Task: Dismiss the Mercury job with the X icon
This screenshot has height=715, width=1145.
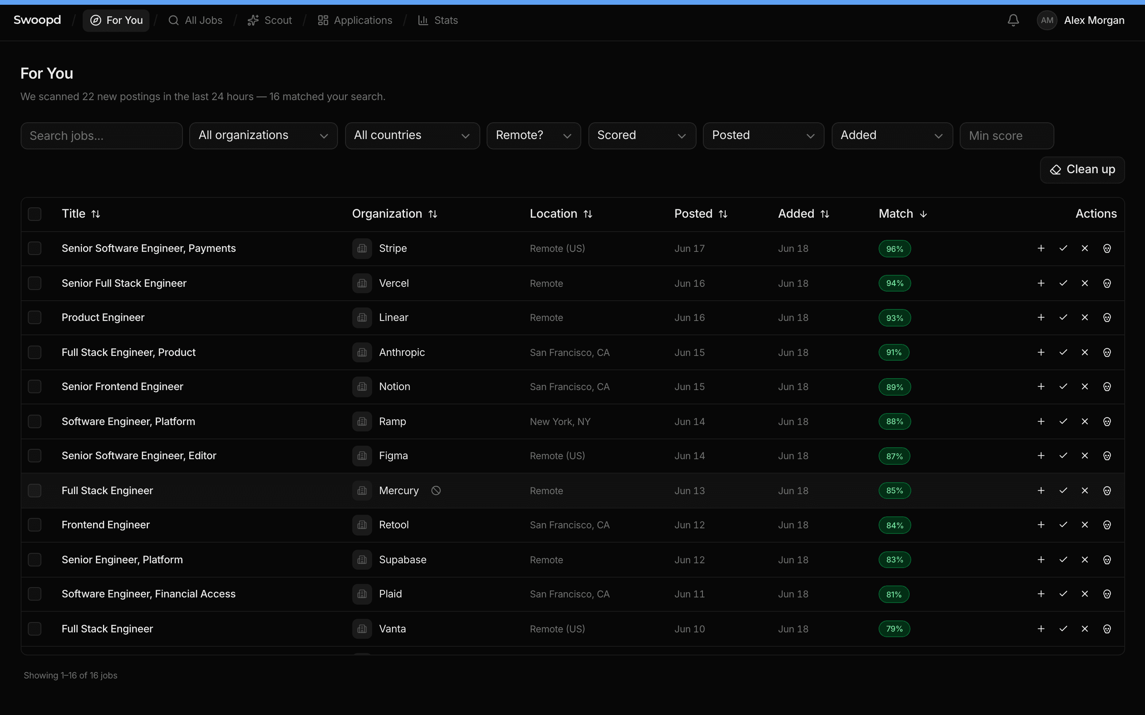Action: point(1085,491)
